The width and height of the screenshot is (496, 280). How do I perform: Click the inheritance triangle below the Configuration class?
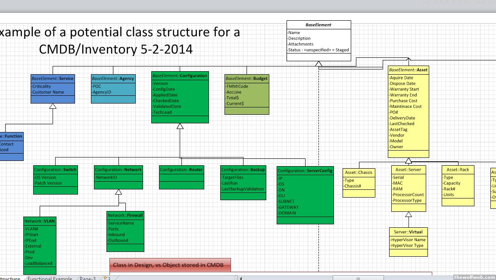click(x=180, y=126)
